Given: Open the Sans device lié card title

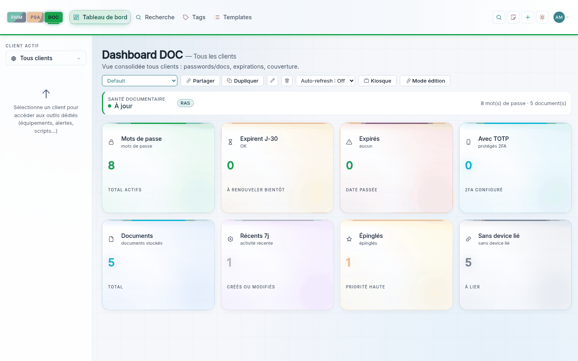Looking at the screenshot, I should 499,236.
